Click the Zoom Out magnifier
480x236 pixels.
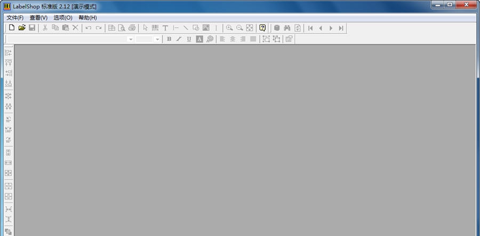point(239,28)
